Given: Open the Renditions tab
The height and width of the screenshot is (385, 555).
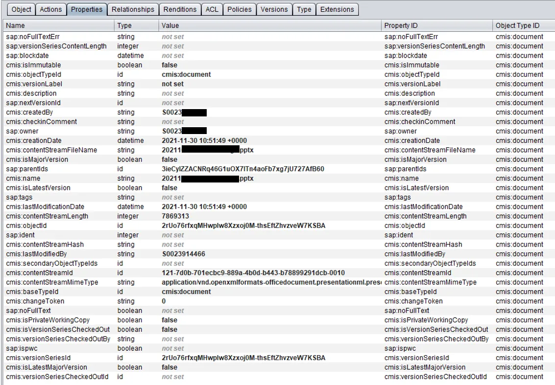Looking at the screenshot, I should (x=180, y=9).
